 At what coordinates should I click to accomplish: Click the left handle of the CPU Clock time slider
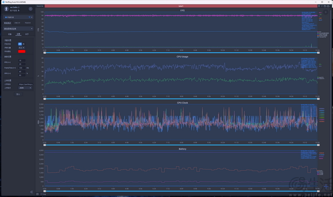pos(45,145)
